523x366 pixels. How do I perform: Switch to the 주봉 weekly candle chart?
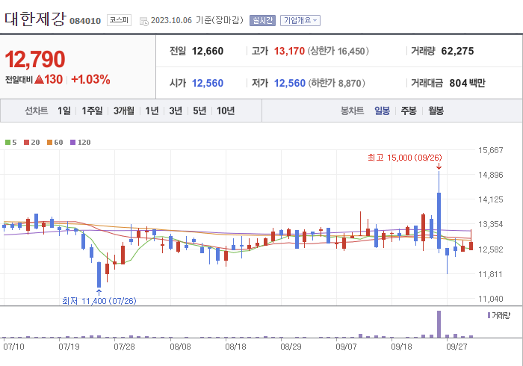[x=409, y=111]
